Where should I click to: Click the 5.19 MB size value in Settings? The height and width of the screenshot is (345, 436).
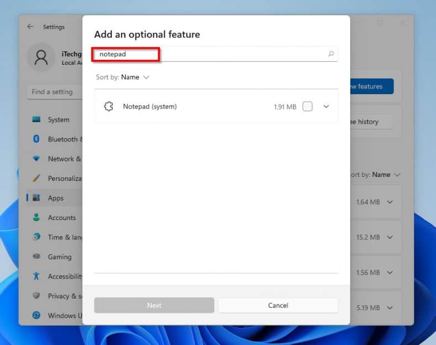(x=368, y=308)
